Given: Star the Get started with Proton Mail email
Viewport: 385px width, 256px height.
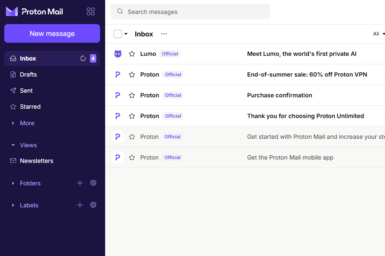Looking at the screenshot, I should click(x=132, y=137).
